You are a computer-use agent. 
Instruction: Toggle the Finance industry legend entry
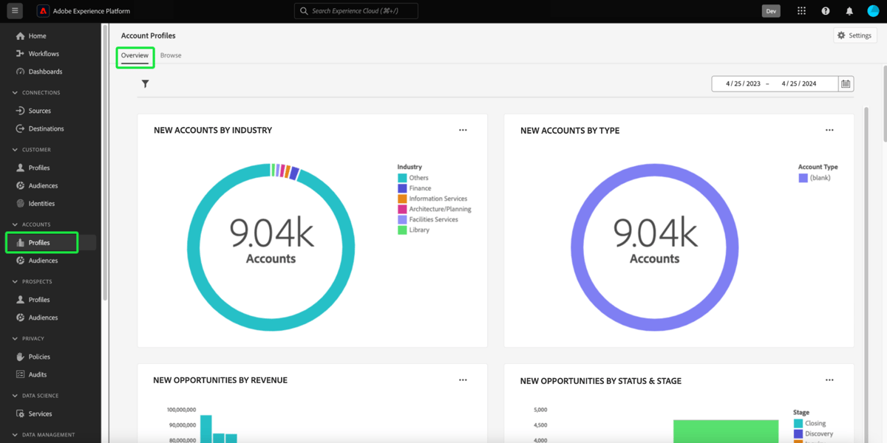pos(419,188)
